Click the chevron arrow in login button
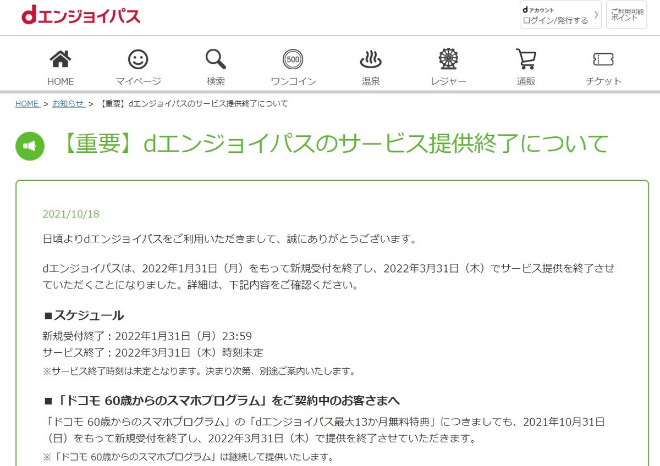 point(596,15)
